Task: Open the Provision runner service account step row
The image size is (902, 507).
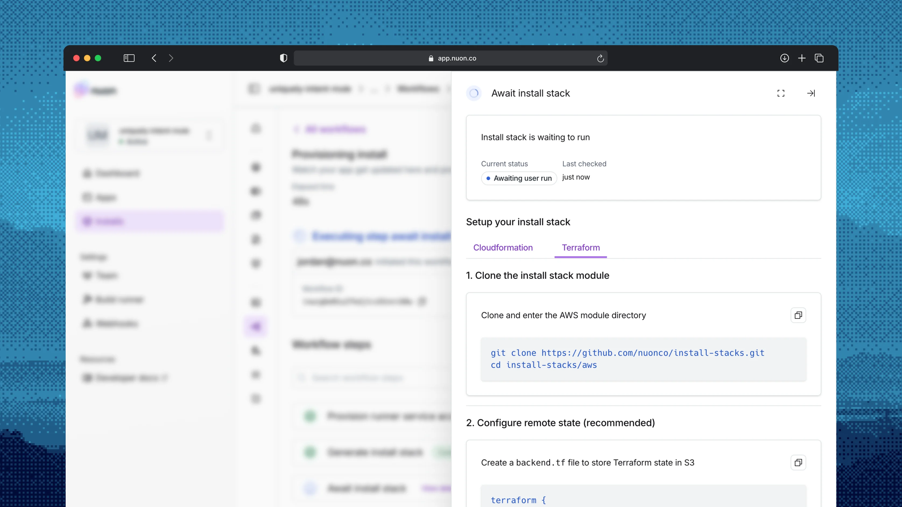Action: tap(372, 416)
